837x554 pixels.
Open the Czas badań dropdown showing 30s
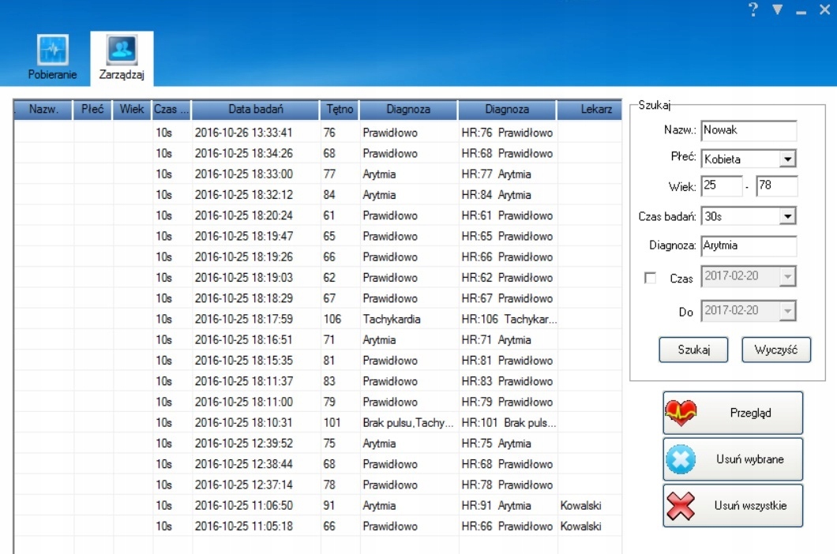click(x=787, y=216)
